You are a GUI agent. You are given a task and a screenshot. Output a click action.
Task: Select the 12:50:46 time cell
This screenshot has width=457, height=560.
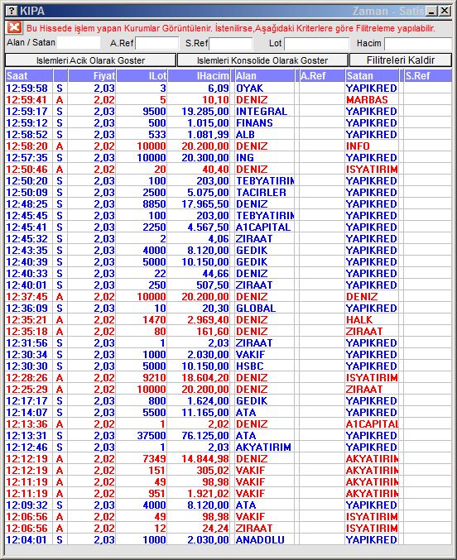(29, 170)
